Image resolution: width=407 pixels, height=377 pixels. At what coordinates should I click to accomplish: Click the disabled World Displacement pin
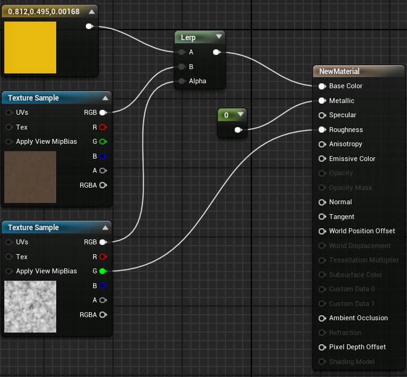coord(322,246)
